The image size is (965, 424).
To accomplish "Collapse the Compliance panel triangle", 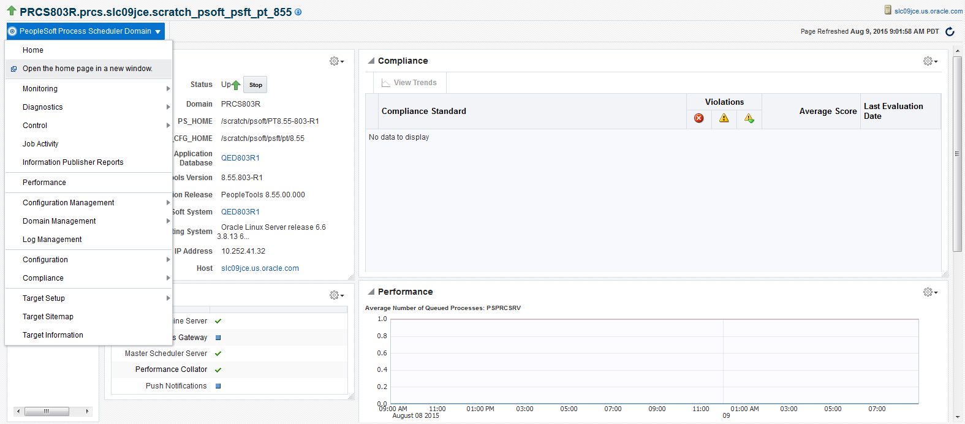I will (371, 61).
